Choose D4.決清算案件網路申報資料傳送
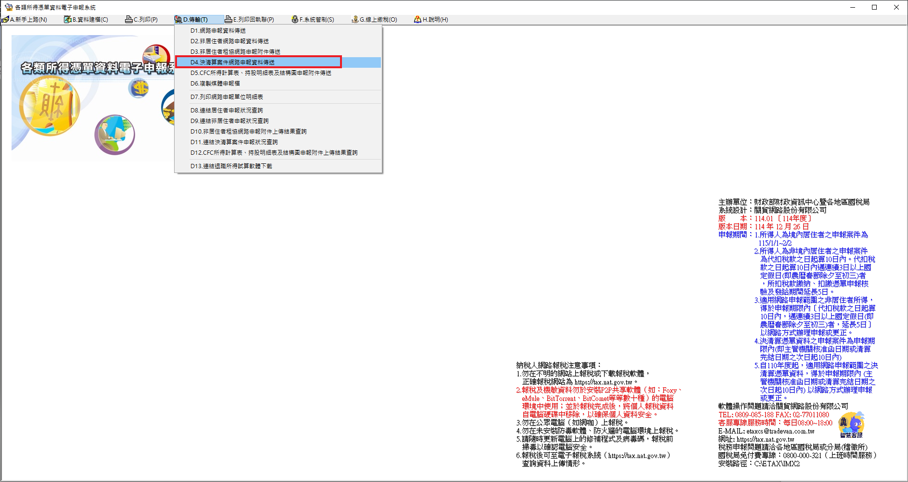Screen dimensions: 908x482 [232, 62]
